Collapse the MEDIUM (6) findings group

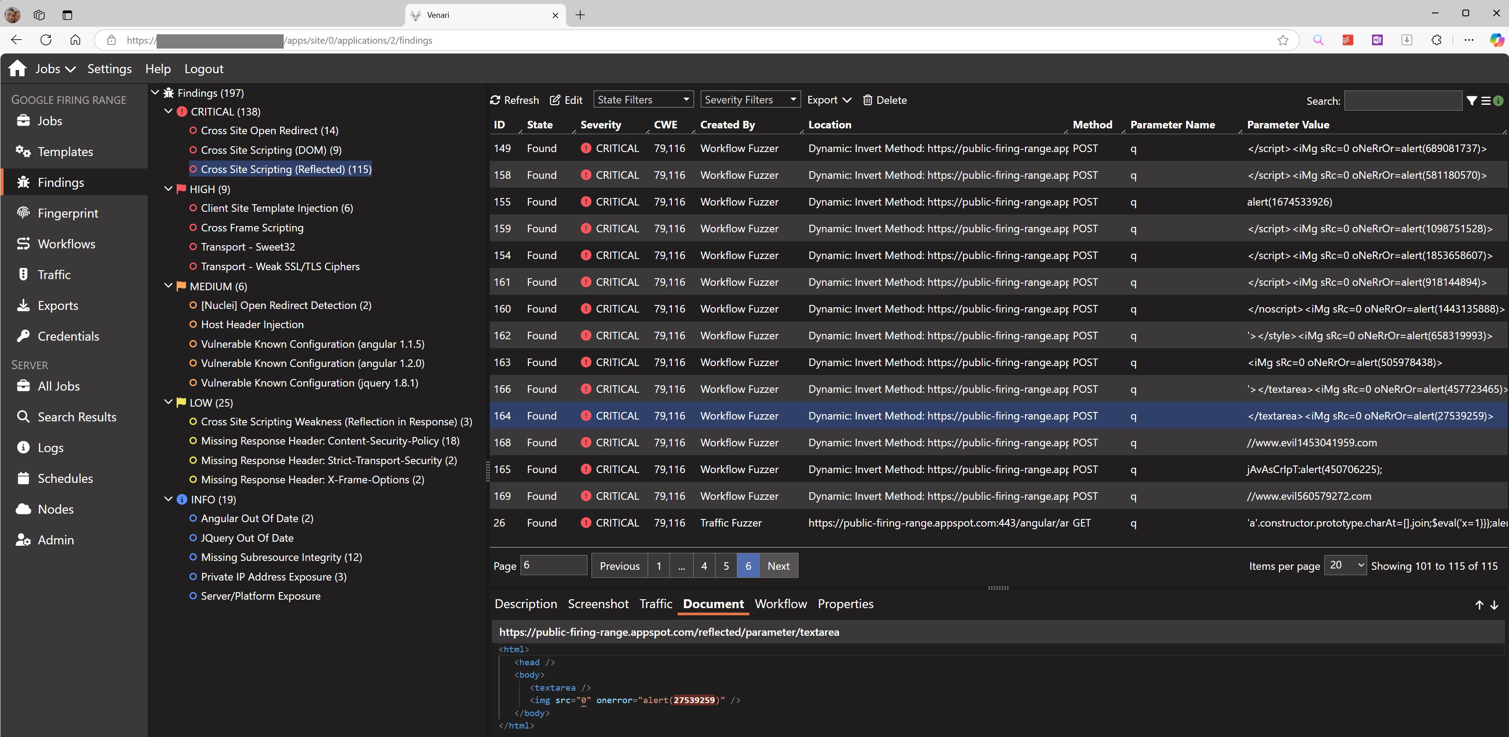pos(169,286)
